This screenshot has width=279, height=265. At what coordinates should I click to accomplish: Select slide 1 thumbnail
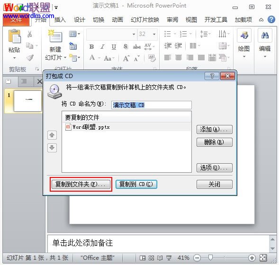coord(27,101)
